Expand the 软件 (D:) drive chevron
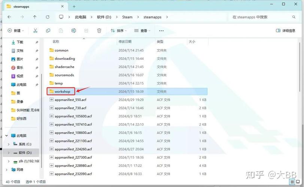 (9, 153)
